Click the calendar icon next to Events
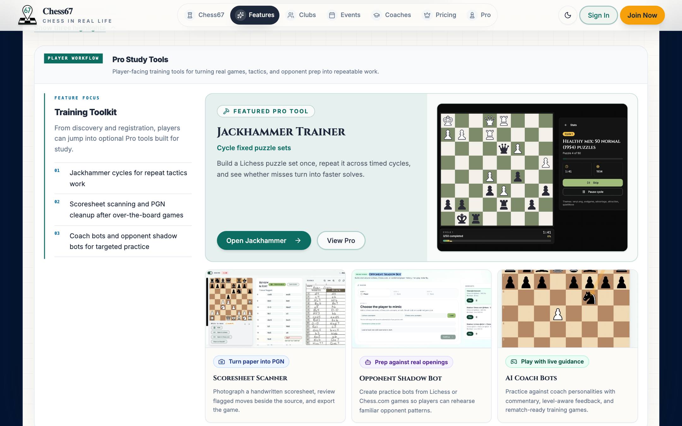Viewport: 682px width, 426px height. [332, 15]
